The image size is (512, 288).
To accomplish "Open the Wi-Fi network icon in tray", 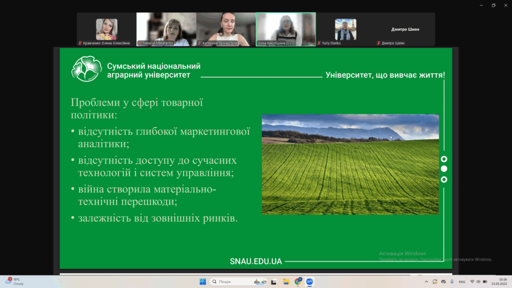I will pos(471,281).
